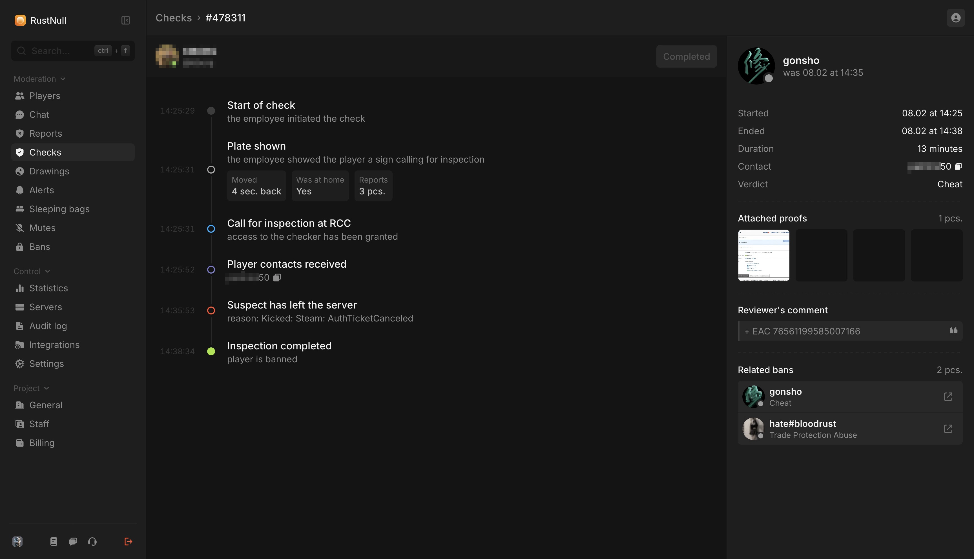Screen dimensions: 974x559
Task: Go to Audit log in the sidebar
Action: click(x=48, y=326)
